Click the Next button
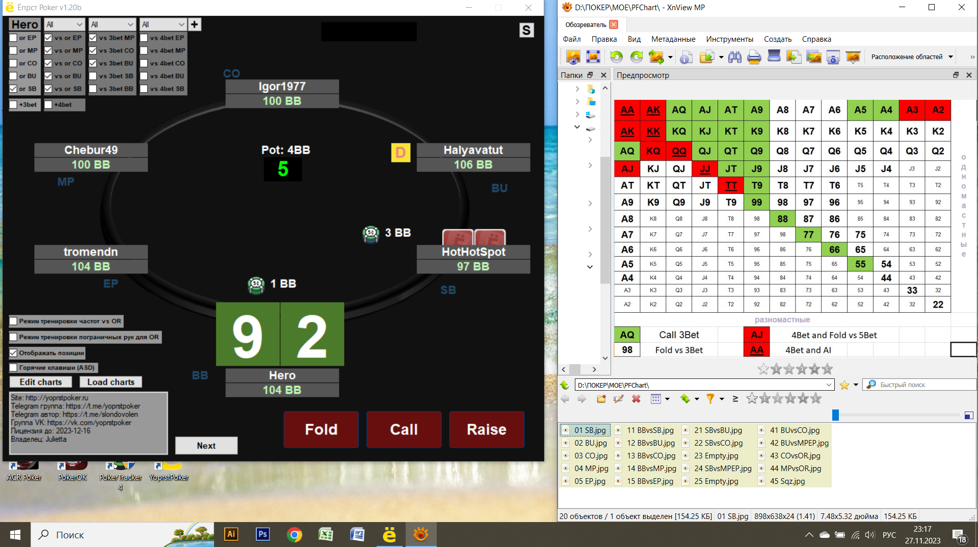Viewport: 978px width, 547px height. point(206,446)
